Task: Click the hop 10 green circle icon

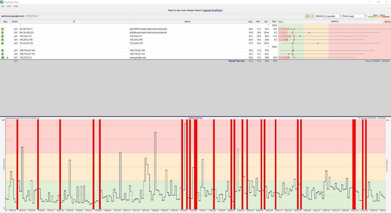Action: click(x=3, y=57)
